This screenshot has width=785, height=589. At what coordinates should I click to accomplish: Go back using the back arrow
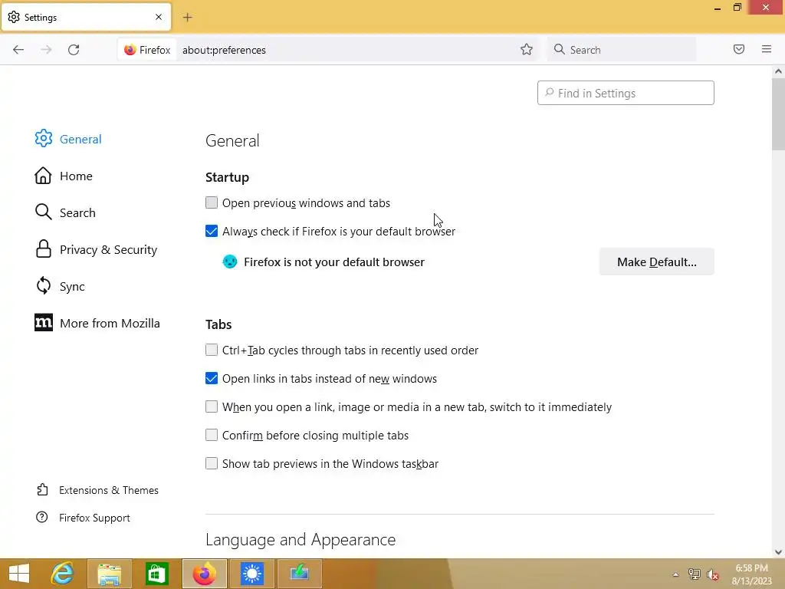[18, 50]
